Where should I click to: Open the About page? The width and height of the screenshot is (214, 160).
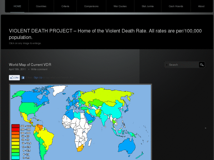point(201,6)
